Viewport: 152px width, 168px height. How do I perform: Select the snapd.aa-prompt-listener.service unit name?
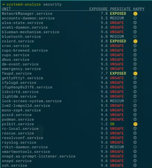[x=39, y=156]
